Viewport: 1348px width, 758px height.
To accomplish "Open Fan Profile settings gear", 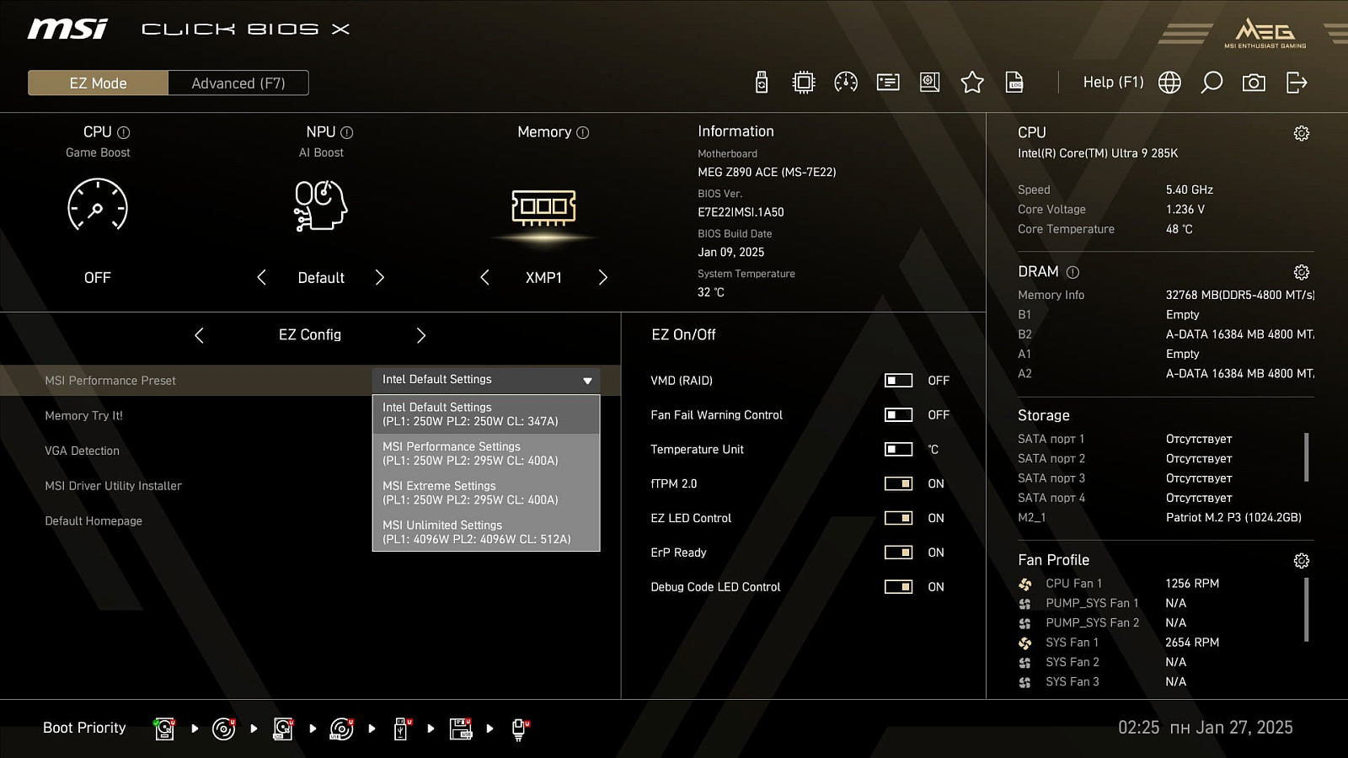I will (x=1302, y=561).
